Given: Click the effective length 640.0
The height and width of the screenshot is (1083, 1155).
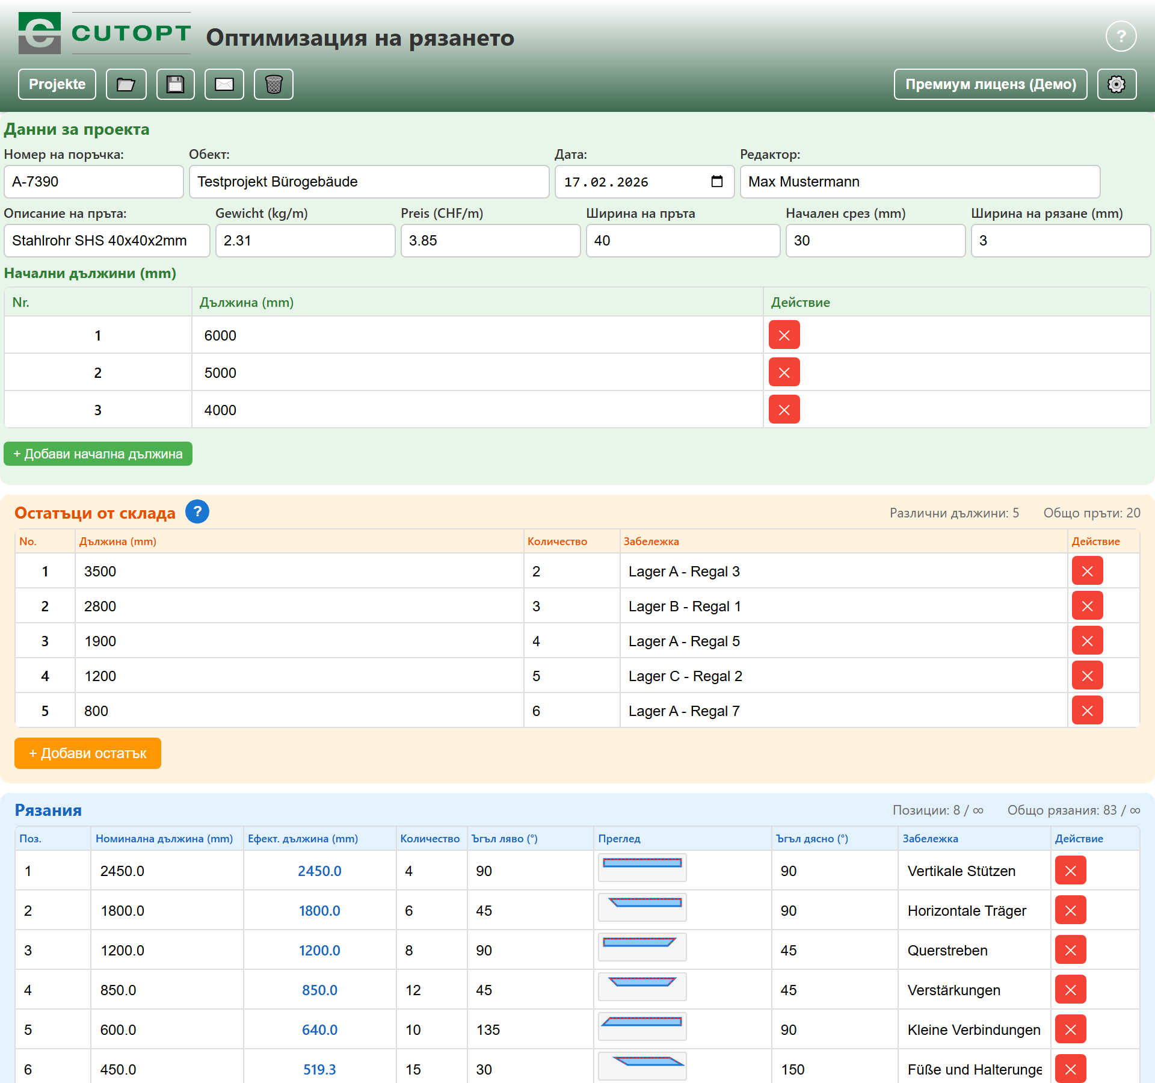Looking at the screenshot, I should [x=319, y=1029].
